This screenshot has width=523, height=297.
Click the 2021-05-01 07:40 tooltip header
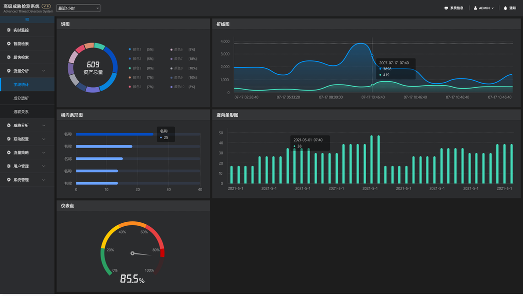pos(308,140)
